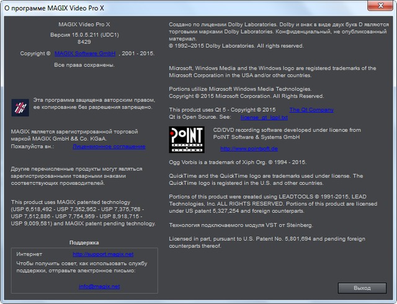
Task: Click the Интернет label
Action: pos(29,254)
